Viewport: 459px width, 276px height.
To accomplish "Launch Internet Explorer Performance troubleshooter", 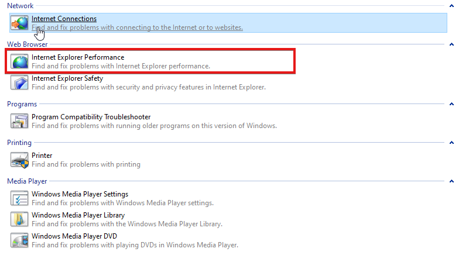I will [78, 57].
